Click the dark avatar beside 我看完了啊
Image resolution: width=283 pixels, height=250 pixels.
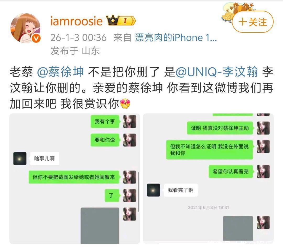153,190
